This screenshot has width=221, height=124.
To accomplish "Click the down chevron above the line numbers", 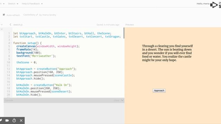I will tap(2, 29).
